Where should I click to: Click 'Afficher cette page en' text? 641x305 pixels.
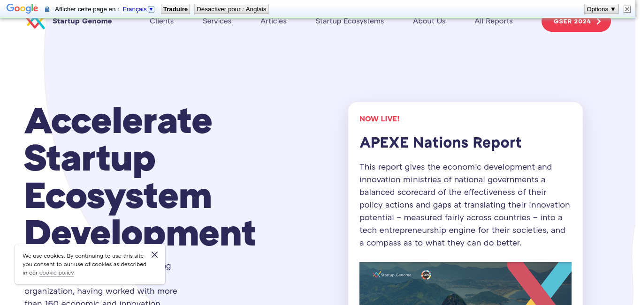coord(87,9)
